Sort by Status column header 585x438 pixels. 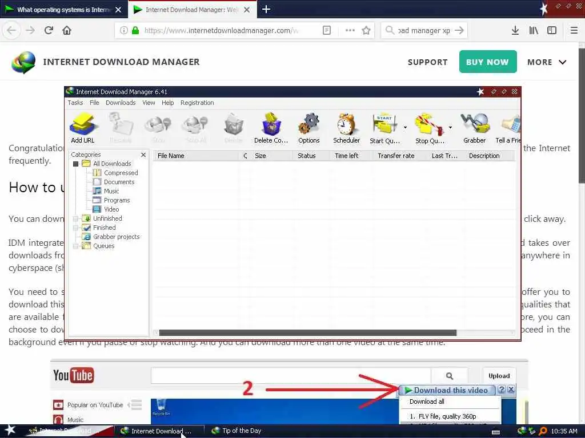coord(311,156)
